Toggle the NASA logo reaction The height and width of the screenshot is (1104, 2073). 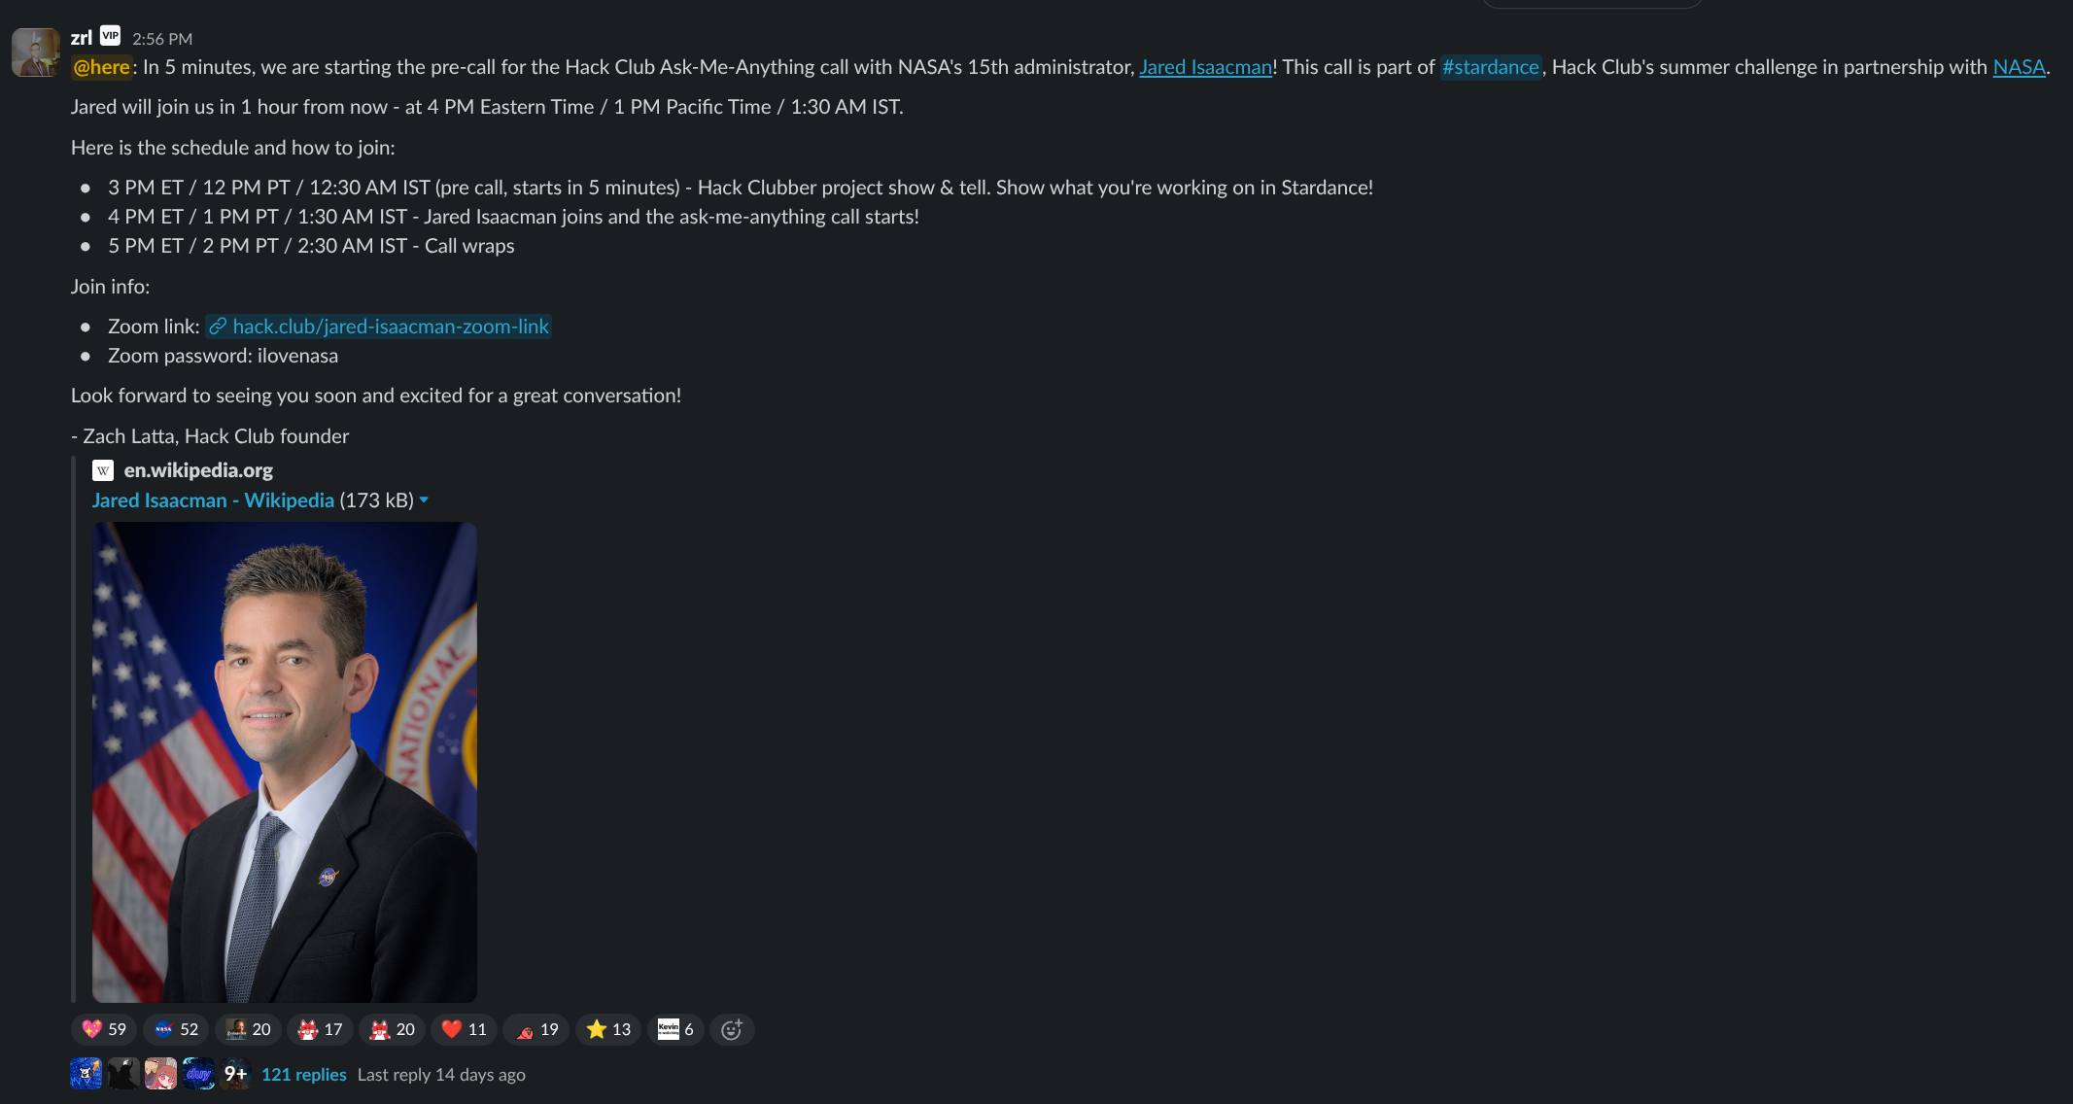[176, 1029]
